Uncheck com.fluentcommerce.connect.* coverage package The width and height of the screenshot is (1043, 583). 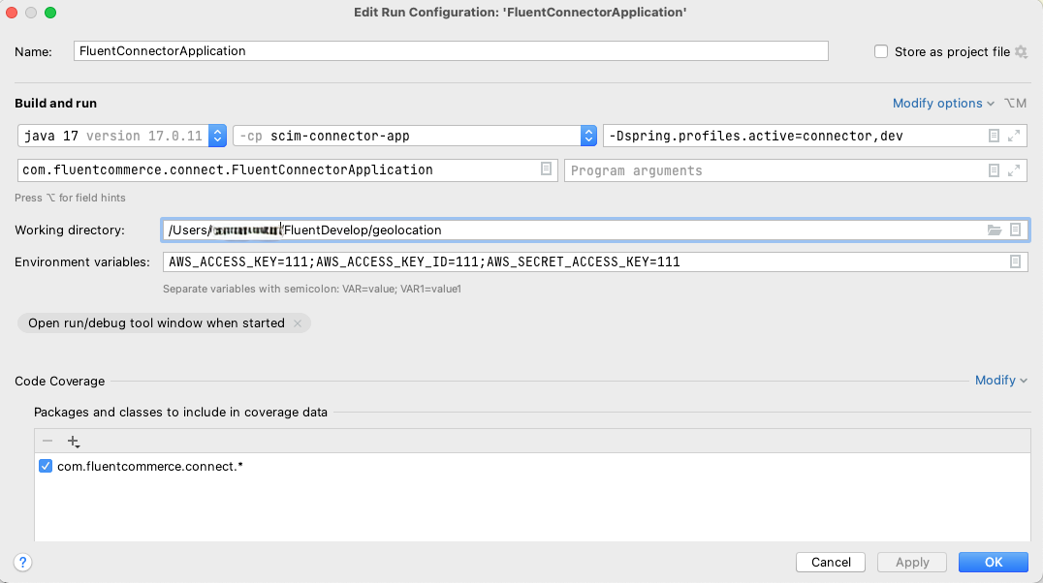[46, 467]
